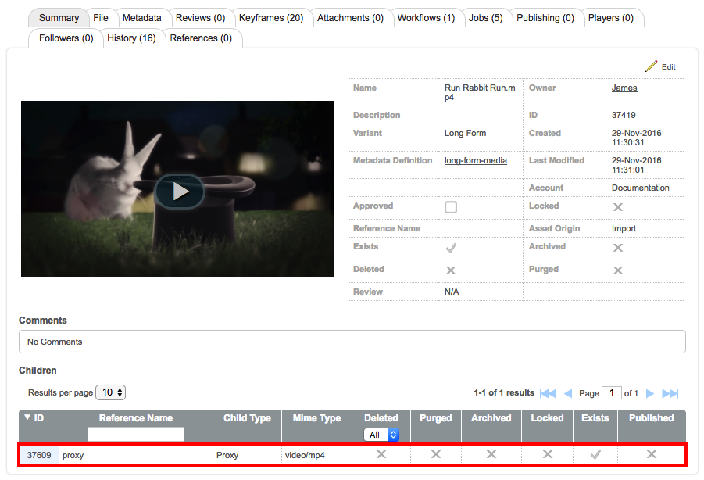Image resolution: width=704 pixels, height=480 pixels.
Task: Sort children by the ID column arrow
Action: point(27,417)
